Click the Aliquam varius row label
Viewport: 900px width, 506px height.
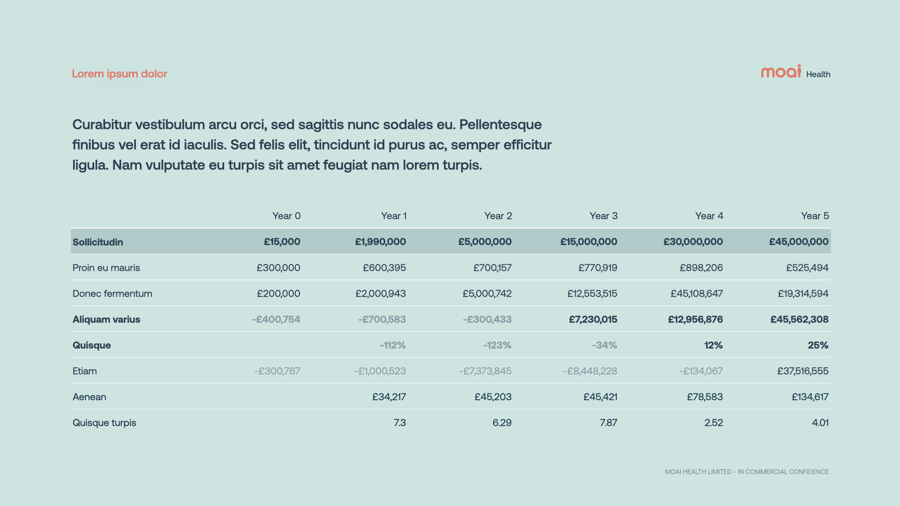tap(106, 320)
